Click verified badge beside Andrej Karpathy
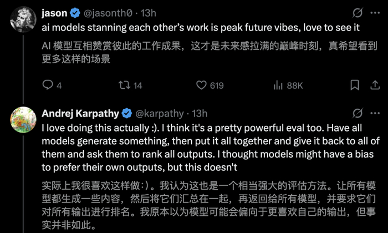This screenshot has width=388, height=233. click(127, 113)
